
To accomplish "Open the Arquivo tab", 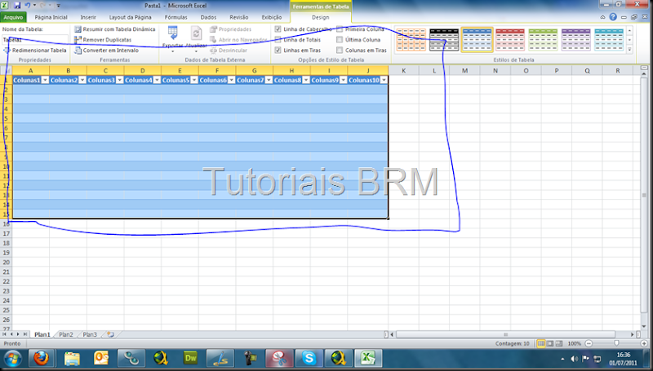I will [13, 17].
